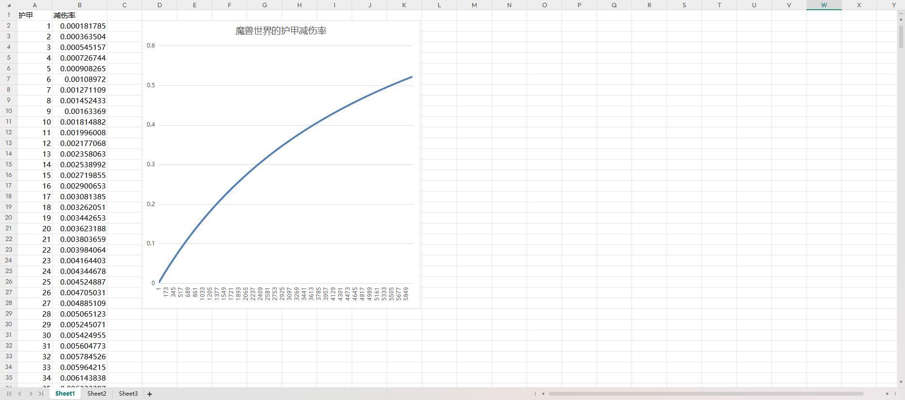Go to the previous sheet arrow
The image size is (905, 400).
pos(20,394)
